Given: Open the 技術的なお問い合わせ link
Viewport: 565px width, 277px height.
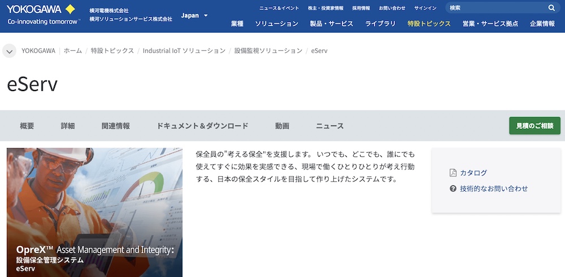Looking at the screenshot, I should point(494,188).
